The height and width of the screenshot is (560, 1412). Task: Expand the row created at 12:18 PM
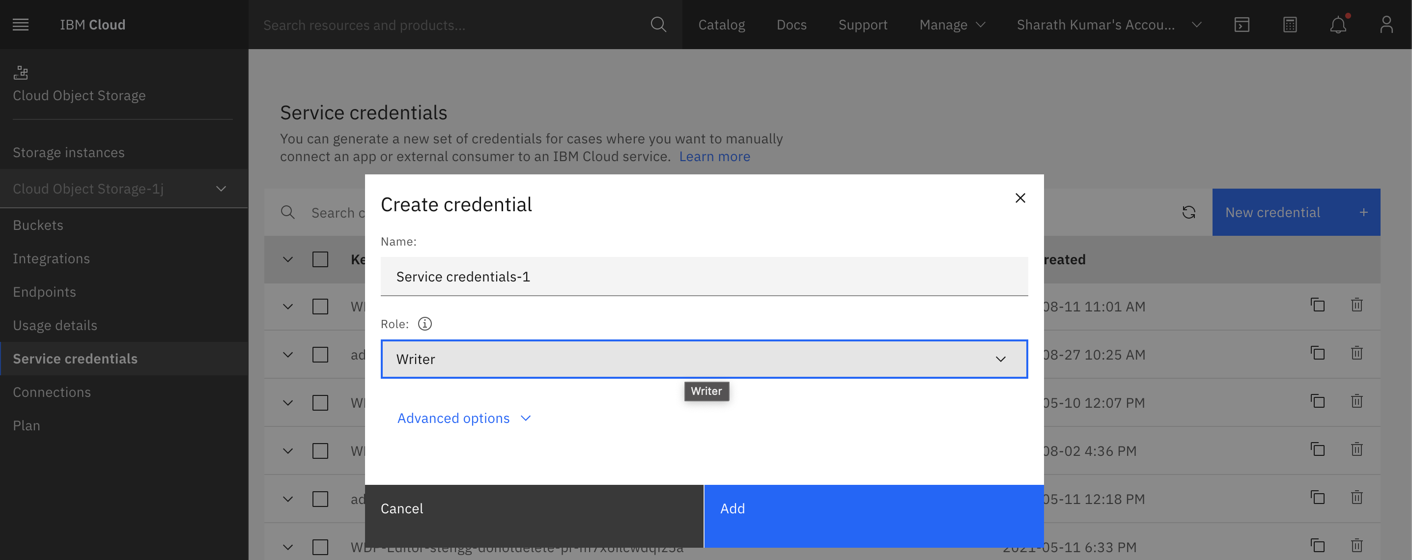click(x=288, y=500)
